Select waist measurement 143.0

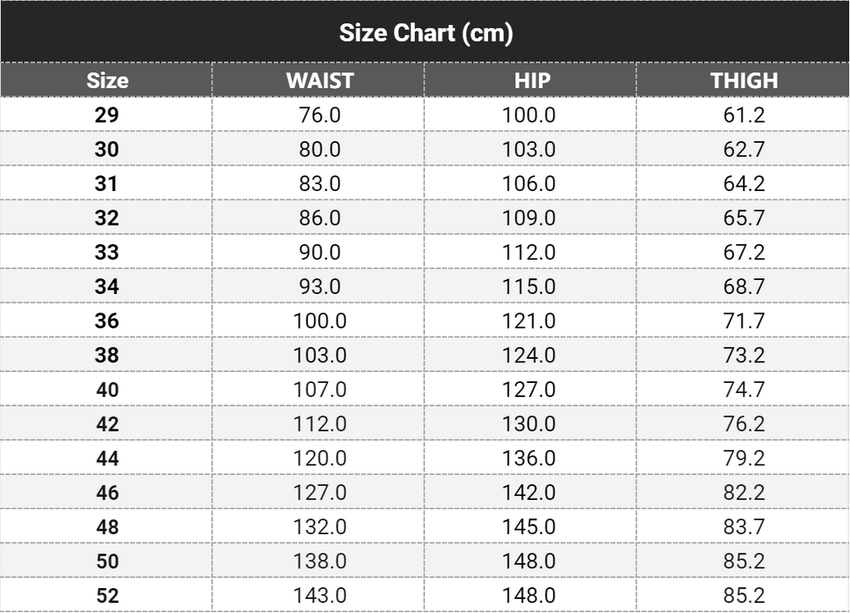[320, 596]
